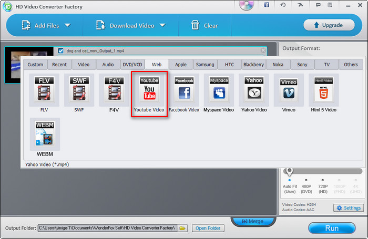This screenshot has height=239, width=368.
Task: Expand the Download Video dropdown arrow
Action: click(162, 25)
